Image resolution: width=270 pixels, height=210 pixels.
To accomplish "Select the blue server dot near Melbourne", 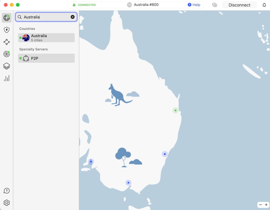I will [128, 183].
